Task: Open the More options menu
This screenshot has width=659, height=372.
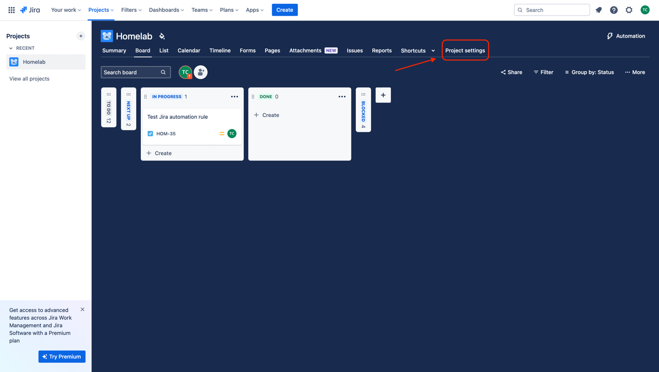Action: pyautogui.click(x=635, y=73)
